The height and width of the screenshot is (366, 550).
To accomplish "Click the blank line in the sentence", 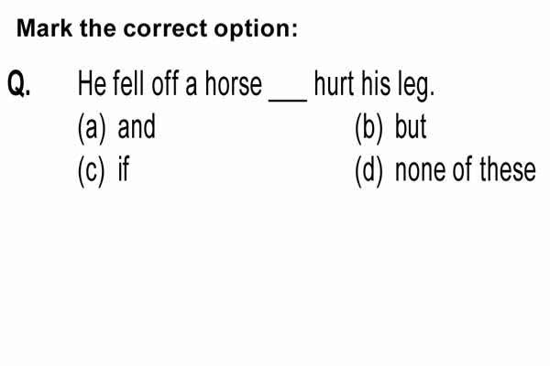I will coord(288,101).
